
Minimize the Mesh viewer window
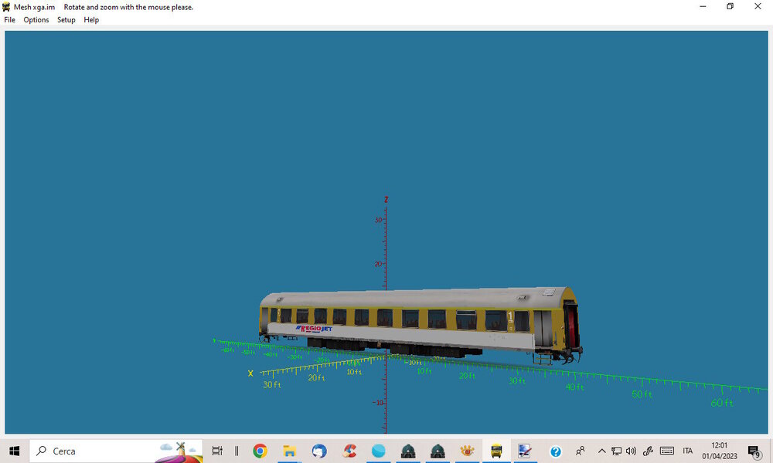tap(703, 6)
